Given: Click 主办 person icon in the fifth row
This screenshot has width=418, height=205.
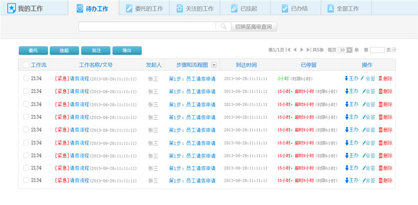Looking at the screenshot, I should point(346,130).
